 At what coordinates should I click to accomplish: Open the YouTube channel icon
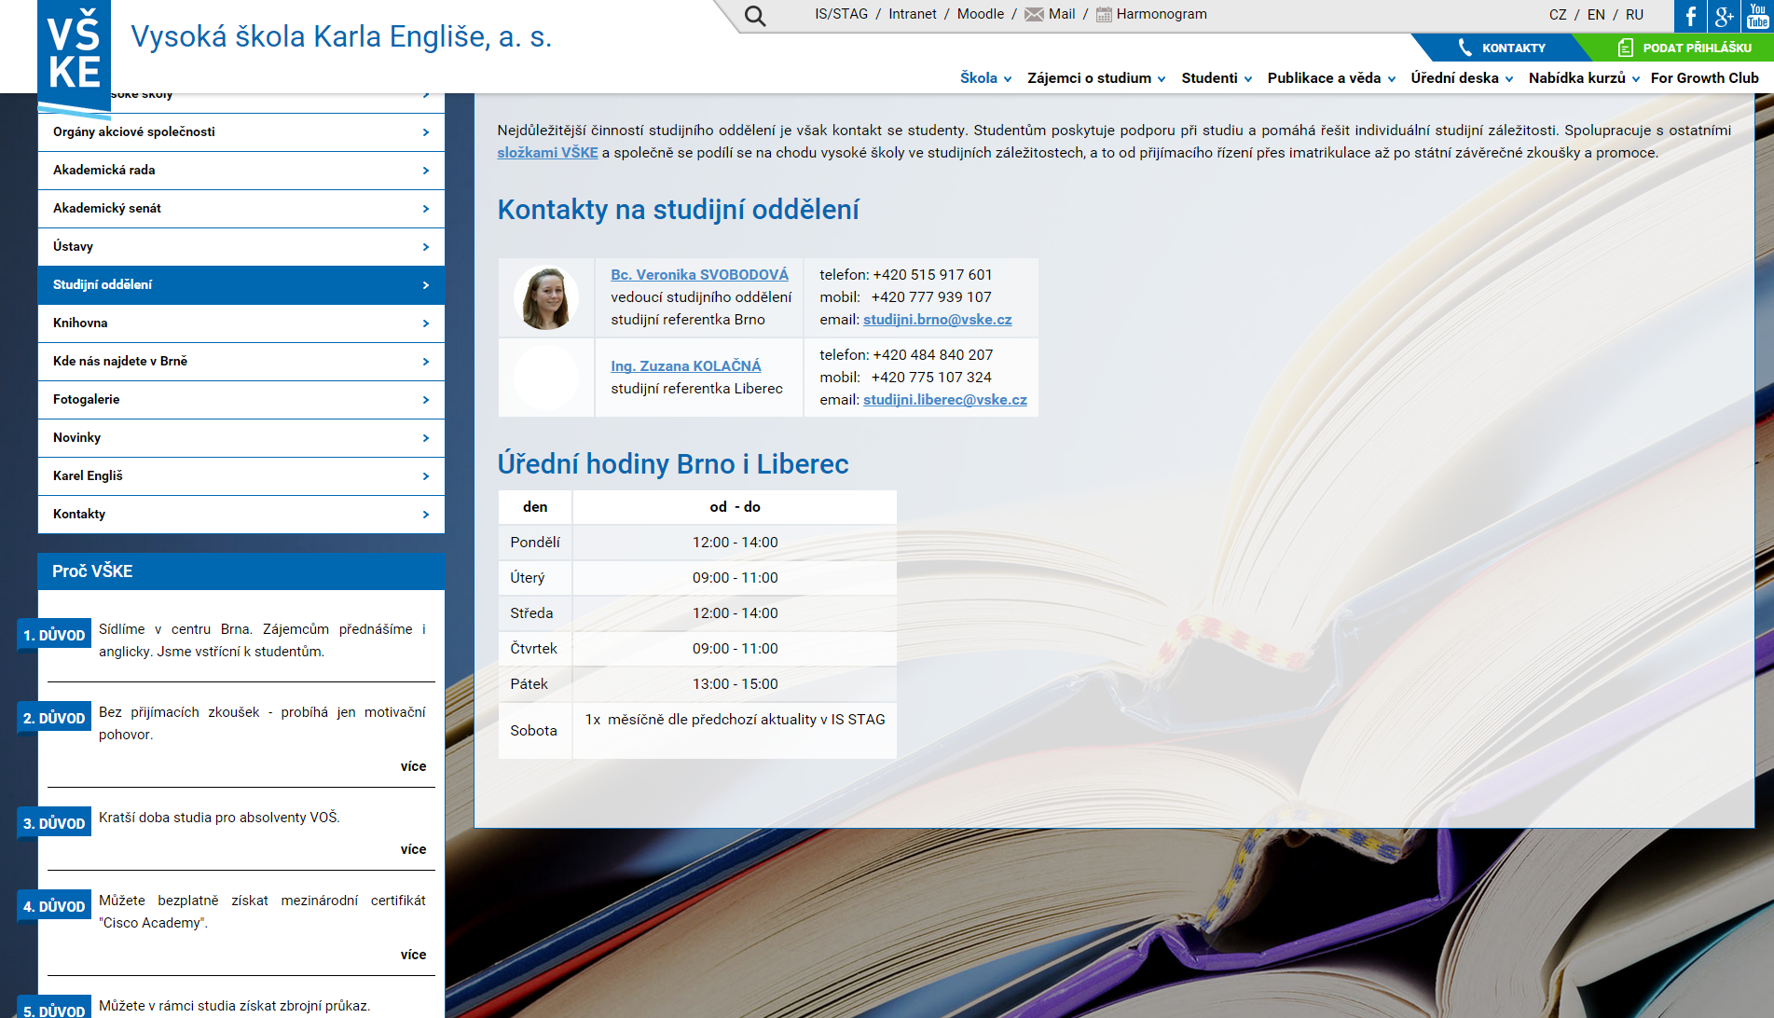point(1757,16)
